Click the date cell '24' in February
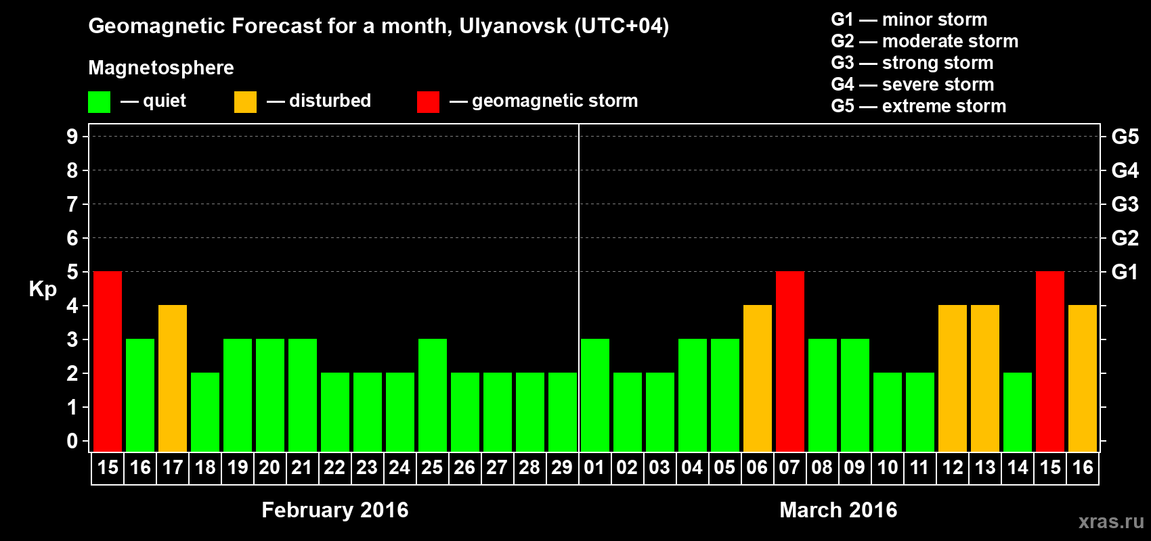This screenshot has width=1151, height=541. (400, 468)
